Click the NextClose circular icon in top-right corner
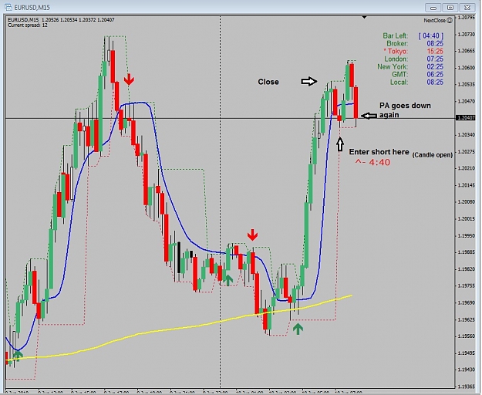This screenshot has width=482, height=395. click(x=449, y=21)
